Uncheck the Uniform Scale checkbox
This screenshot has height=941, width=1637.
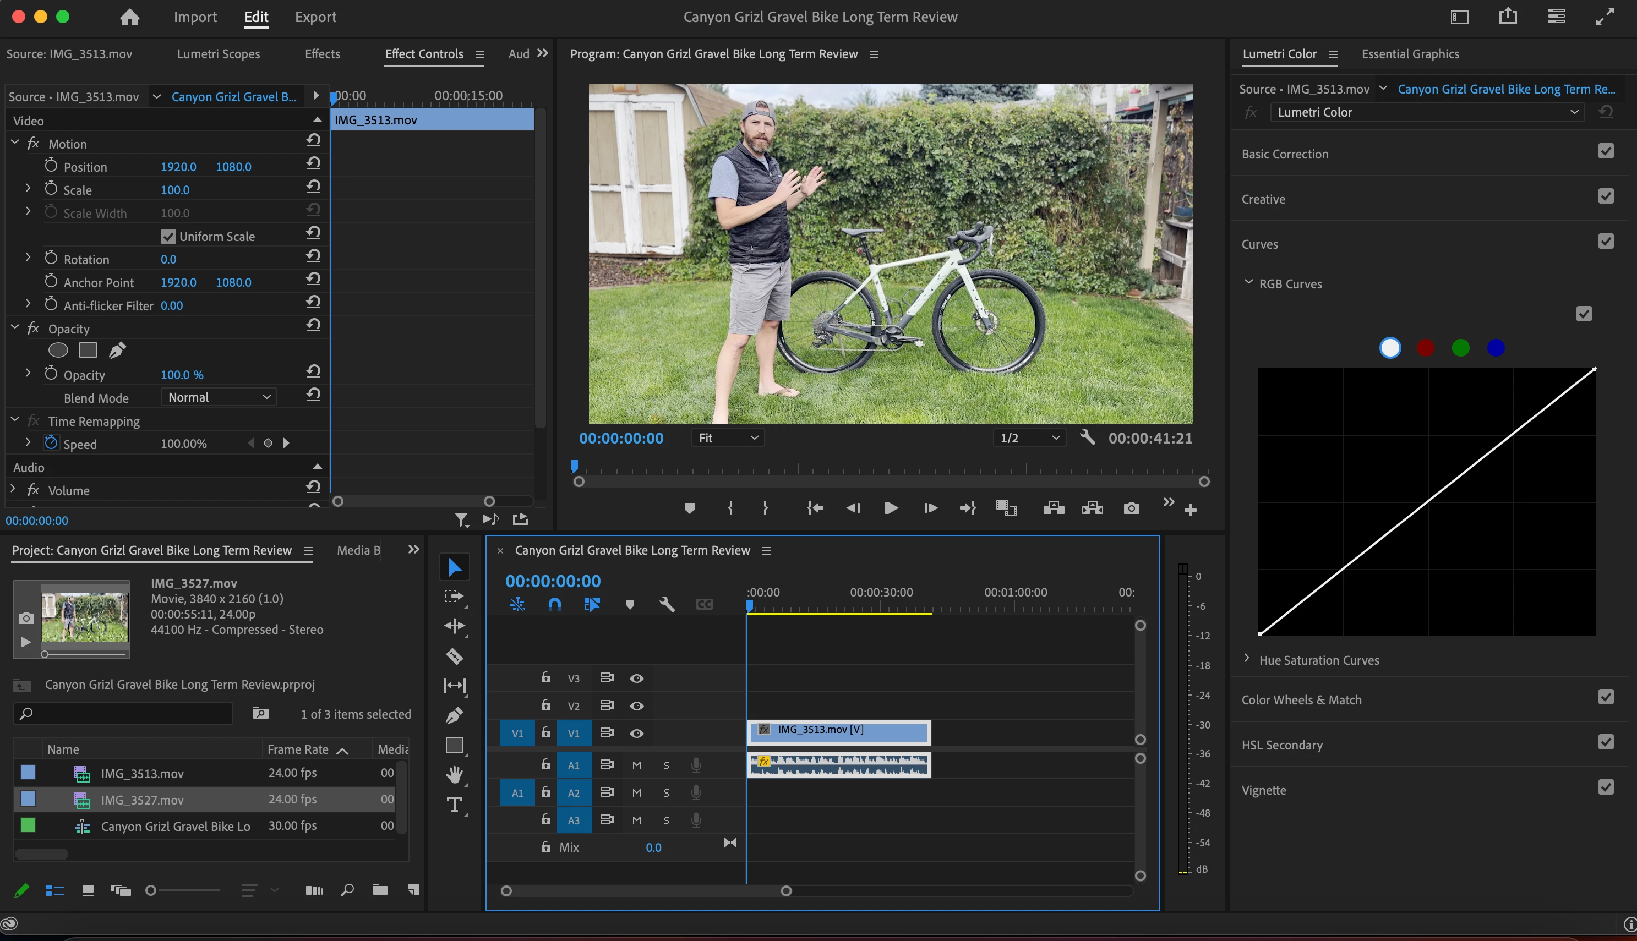pos(168,237)
